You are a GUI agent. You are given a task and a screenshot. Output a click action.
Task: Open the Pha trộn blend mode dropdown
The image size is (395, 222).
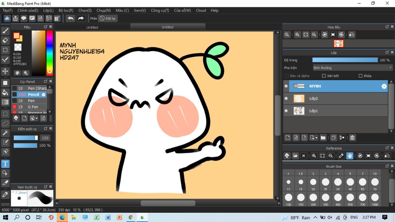coord(353,68)
